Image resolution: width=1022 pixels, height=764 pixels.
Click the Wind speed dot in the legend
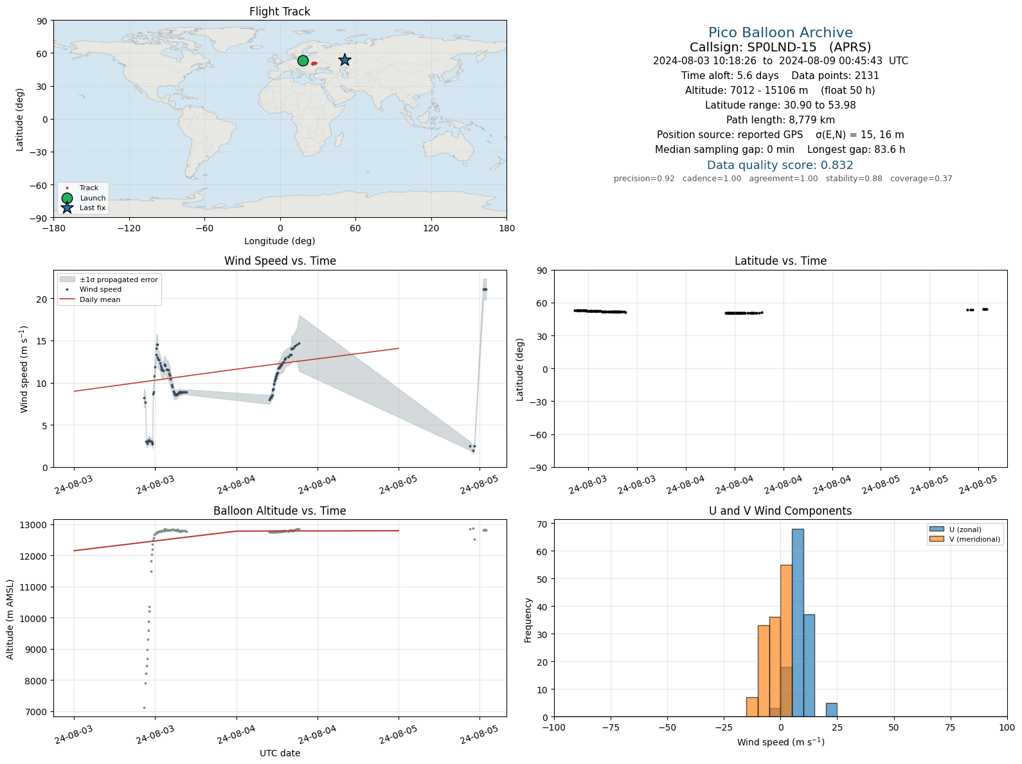click(x=67, y=290)
